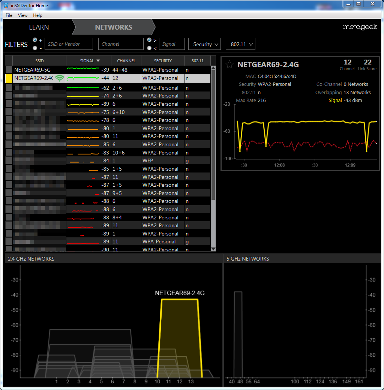This screenshot has width=384, height=390.
Task: Open the Help menu
Action: (x=37, y=15)
